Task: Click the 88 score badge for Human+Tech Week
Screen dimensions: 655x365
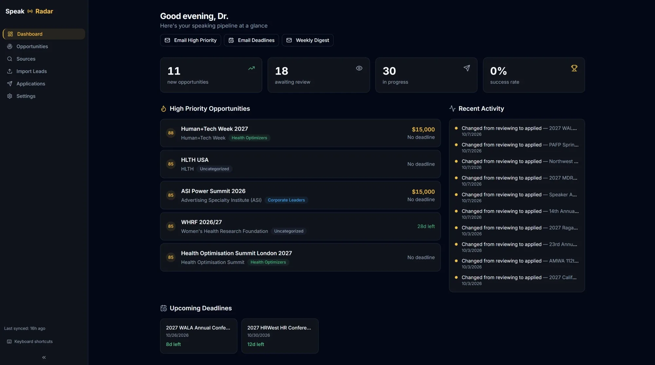Action: pos(171,133)
